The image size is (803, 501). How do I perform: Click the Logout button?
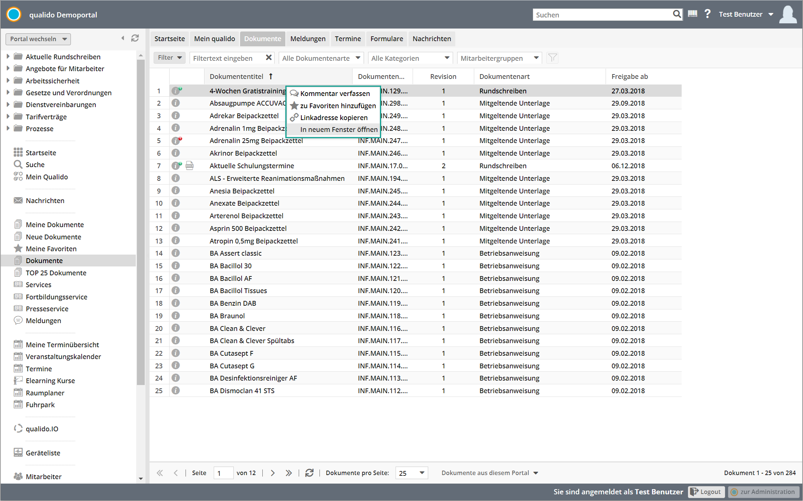coord(707,492)
